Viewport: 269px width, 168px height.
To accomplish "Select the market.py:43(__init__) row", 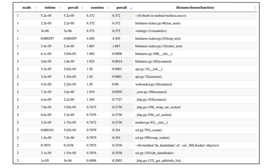I will click(x=136, y=122).
